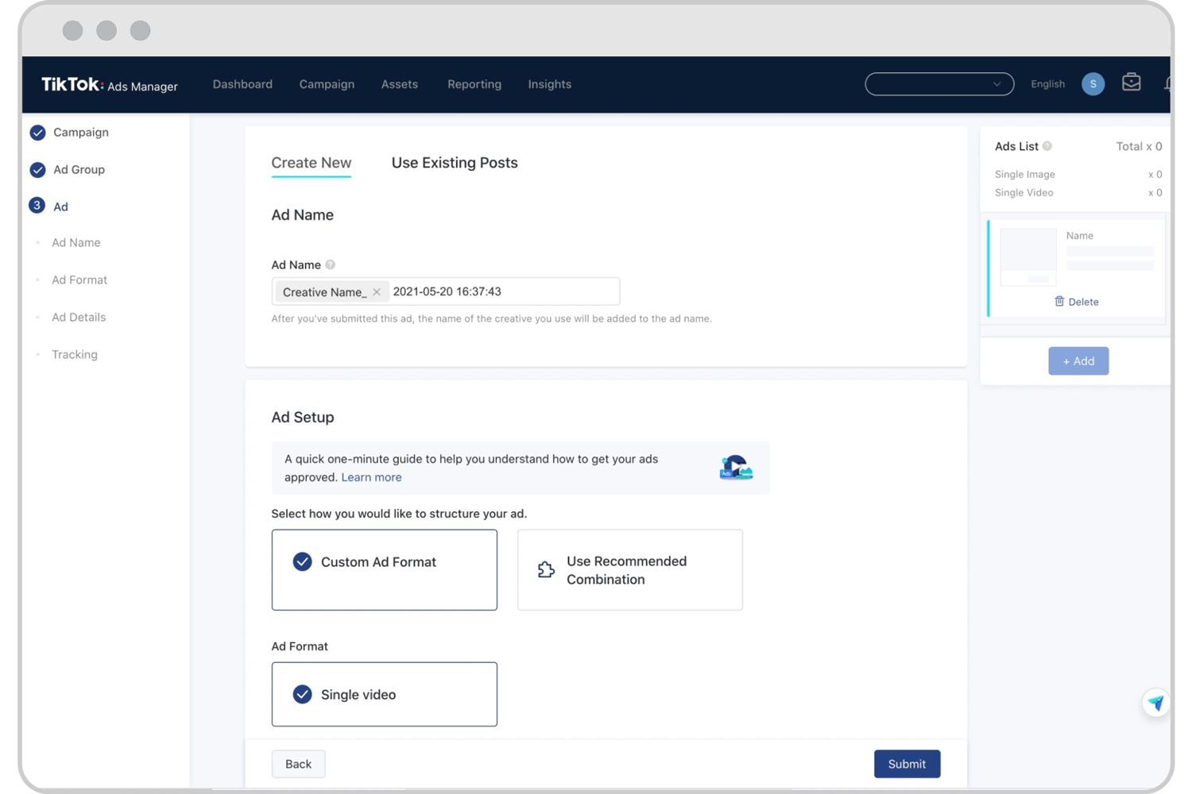Open the Campaign menu in top navigation
The image size is (1192, 794).
327,84
